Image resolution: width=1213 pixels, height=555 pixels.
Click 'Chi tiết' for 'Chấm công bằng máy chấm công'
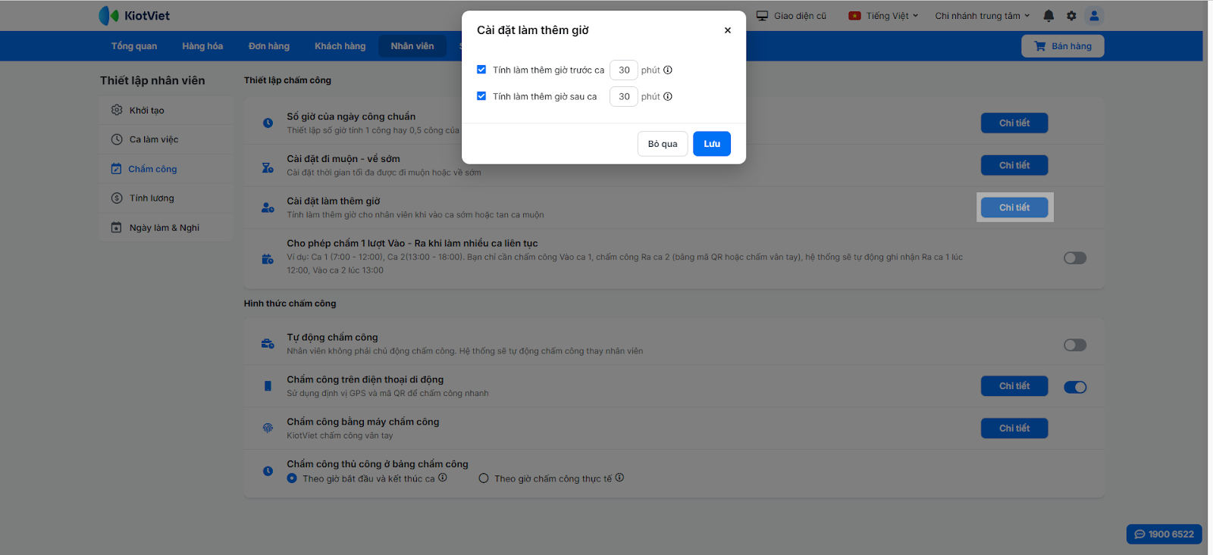click(1014, 429)
